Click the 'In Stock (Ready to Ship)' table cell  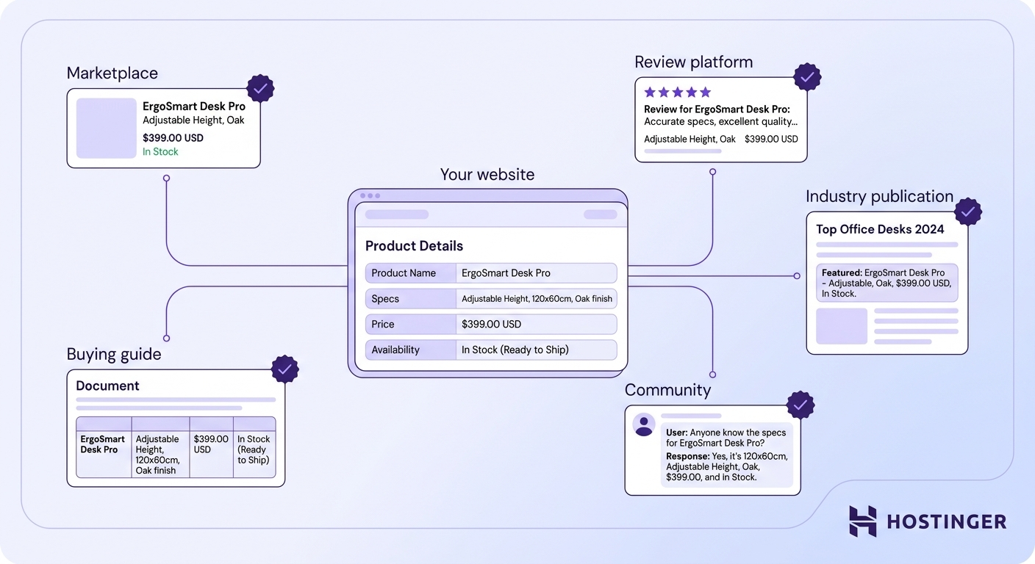(x=254, y=454)
